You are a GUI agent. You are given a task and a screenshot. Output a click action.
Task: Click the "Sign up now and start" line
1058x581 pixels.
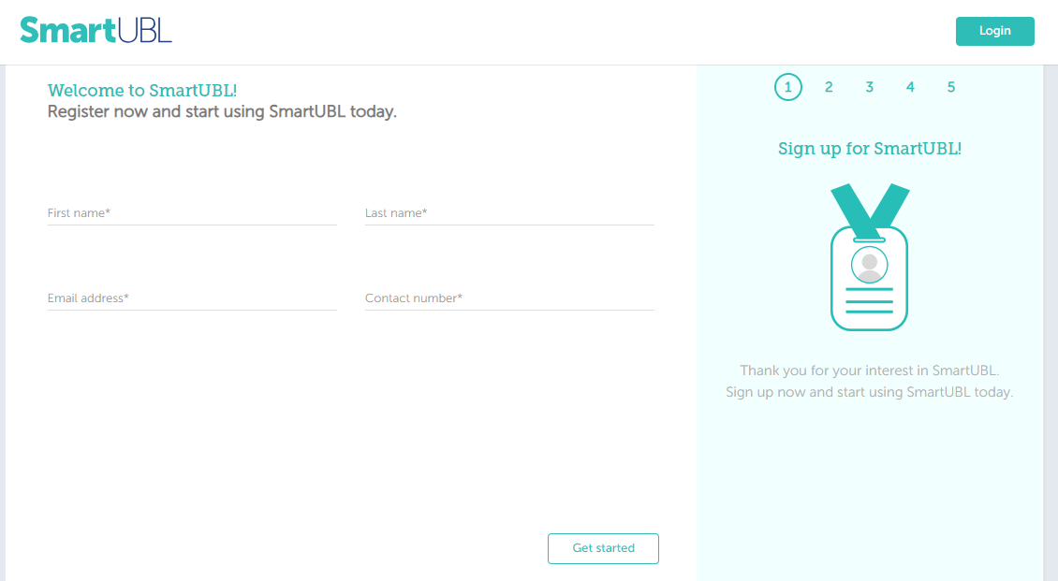[870, 392]
